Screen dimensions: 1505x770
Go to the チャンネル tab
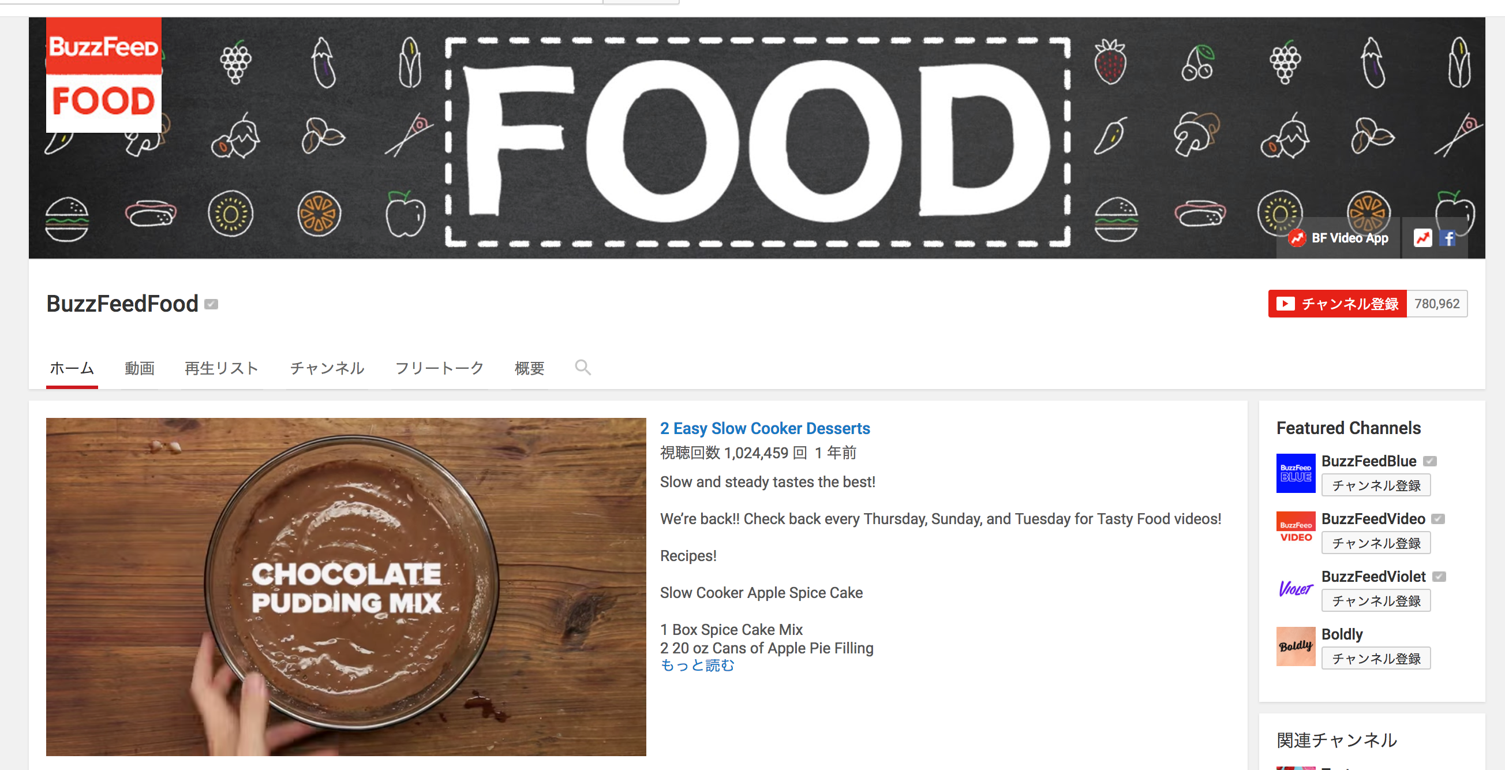tap(327, 368)
